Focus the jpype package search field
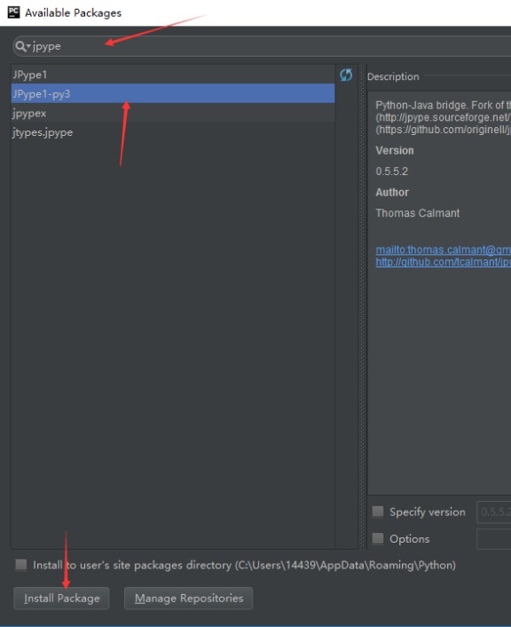Viewport: 511px width, 627px height. pos(263,46)
